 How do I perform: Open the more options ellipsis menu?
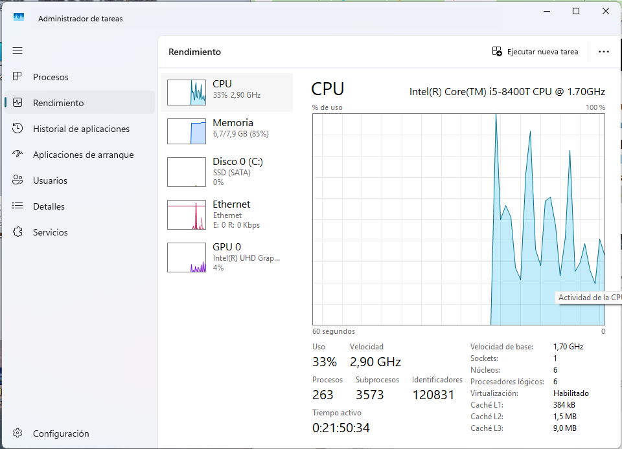tap(604, 52)
